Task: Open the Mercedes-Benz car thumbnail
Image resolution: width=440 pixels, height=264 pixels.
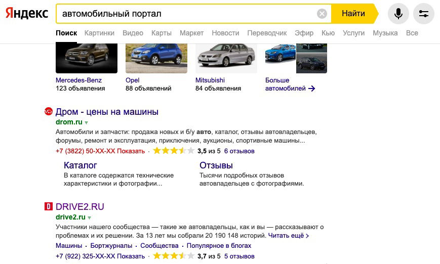Action: 87,58
